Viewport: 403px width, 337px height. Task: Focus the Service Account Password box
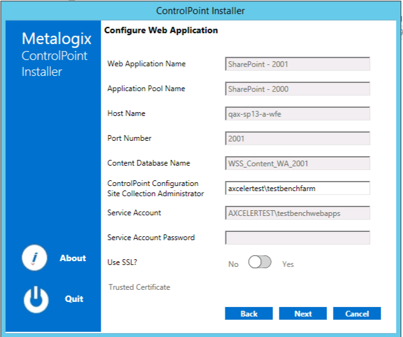click(297, 238)
